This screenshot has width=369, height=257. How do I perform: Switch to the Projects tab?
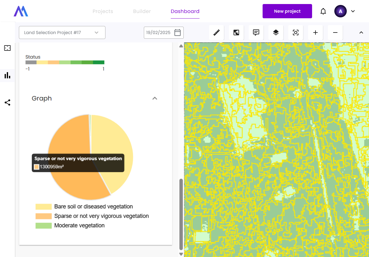[x=103, y=11]
